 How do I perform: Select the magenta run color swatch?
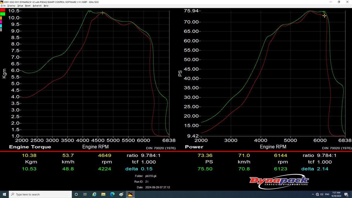coord(1,22)
